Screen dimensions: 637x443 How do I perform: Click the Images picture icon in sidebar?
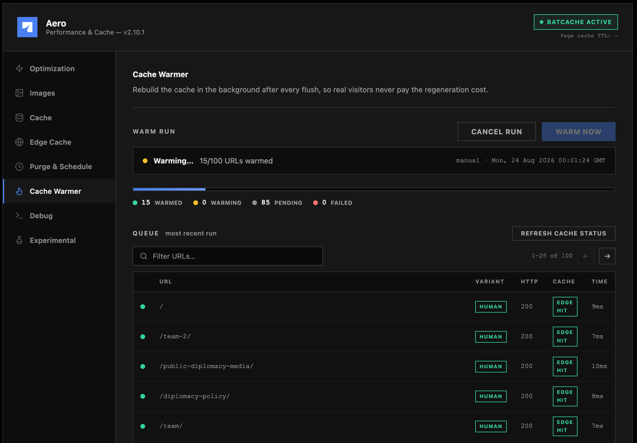tap(19, 93)
